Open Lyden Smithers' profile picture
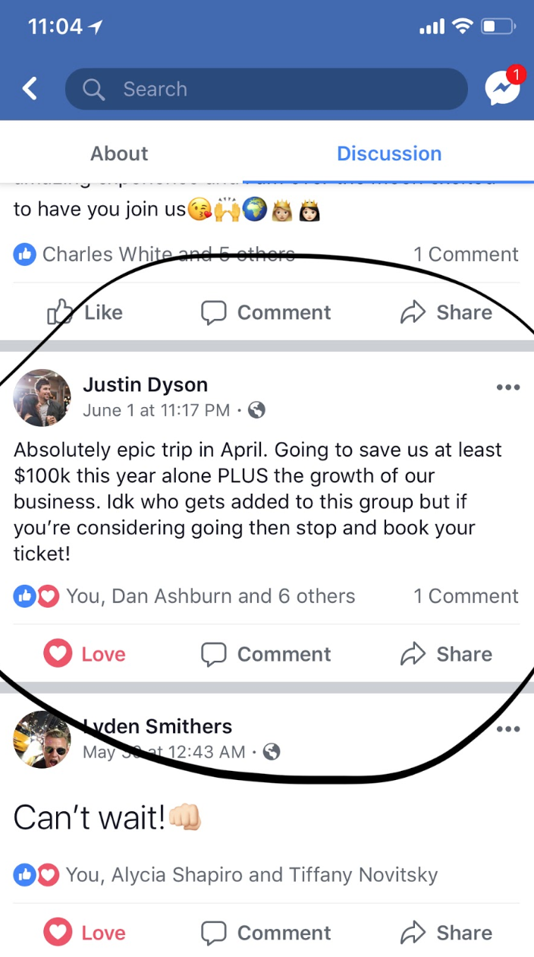Viewport: 534px width, 957px height. pyautogui.click(x=42, y=740)
